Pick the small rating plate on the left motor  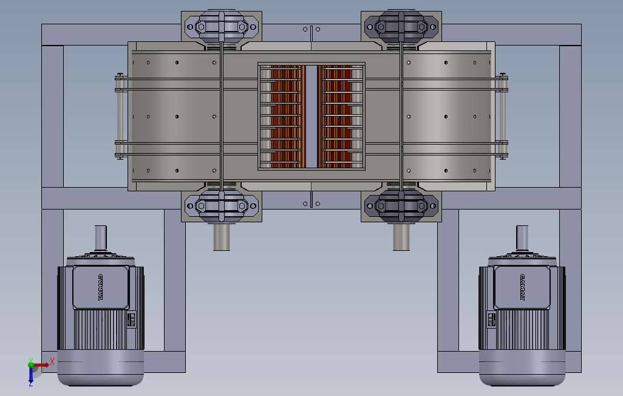(131, 319)
